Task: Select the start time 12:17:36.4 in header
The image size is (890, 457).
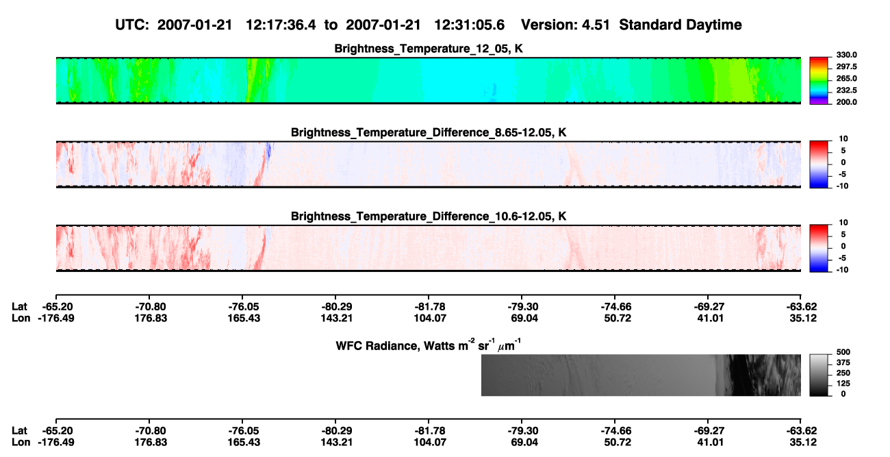Action: 281,25
